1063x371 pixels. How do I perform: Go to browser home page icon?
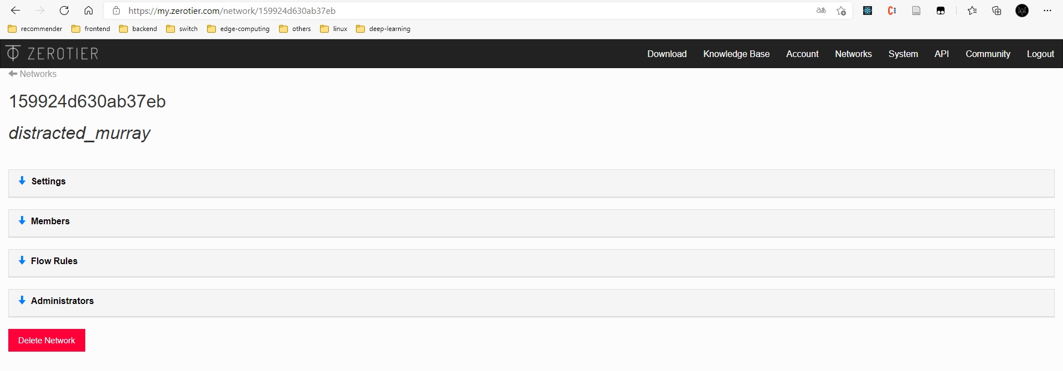point(89,11)
